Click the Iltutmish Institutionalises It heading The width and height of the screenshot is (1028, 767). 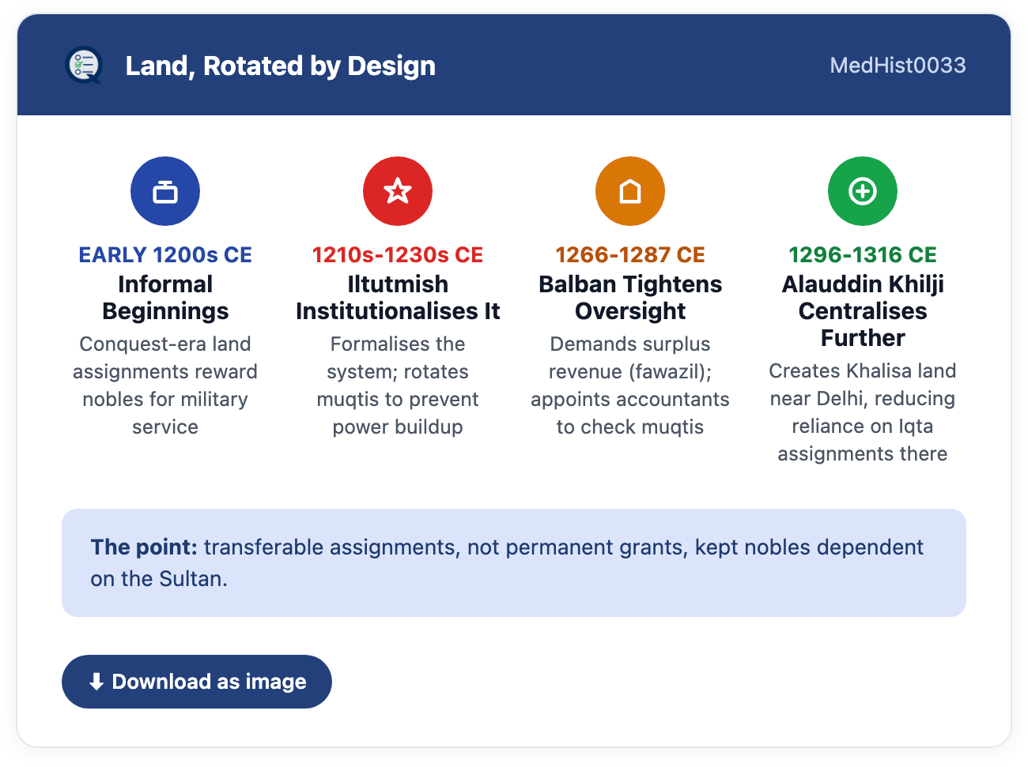(x=398, y=298)
